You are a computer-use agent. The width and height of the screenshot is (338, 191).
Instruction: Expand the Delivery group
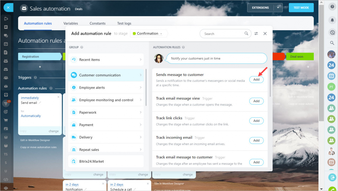click(x=106, y=137)
